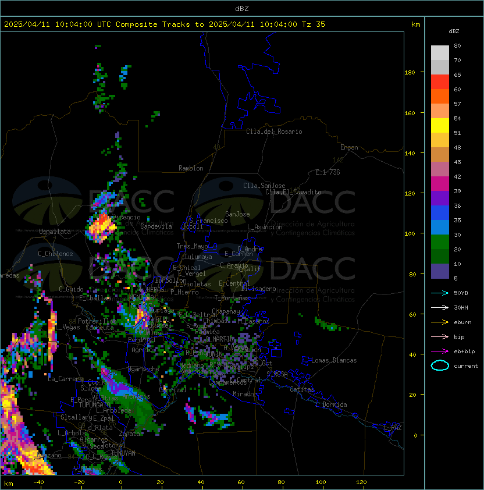Click the purple 36–39 dBZ color band

[x=440, y=198]
